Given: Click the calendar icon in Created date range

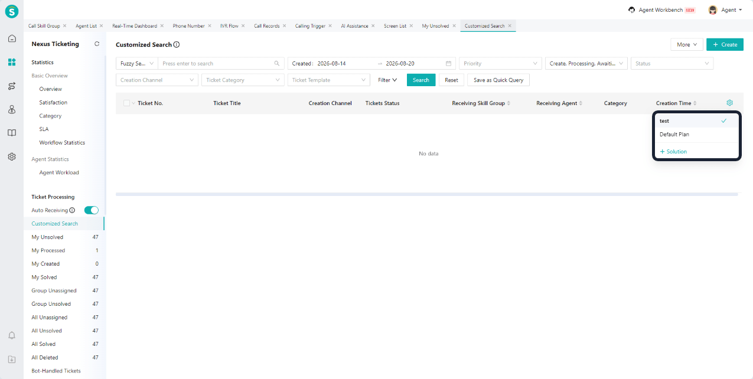Looking at the screenshot, I should point(448,63).
